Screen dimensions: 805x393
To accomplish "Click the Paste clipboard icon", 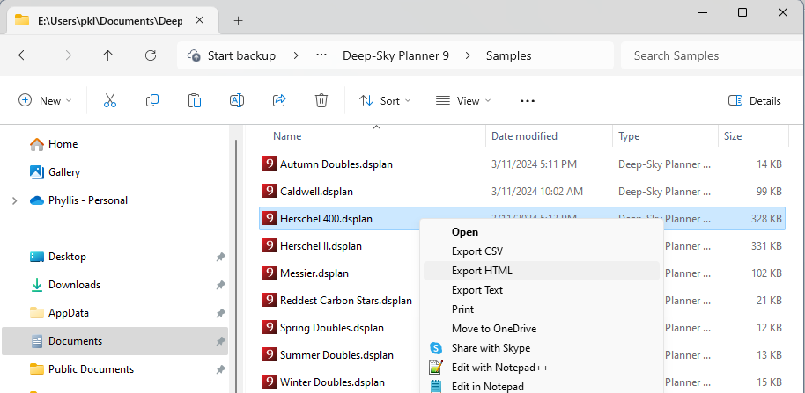I will (195, 100).
